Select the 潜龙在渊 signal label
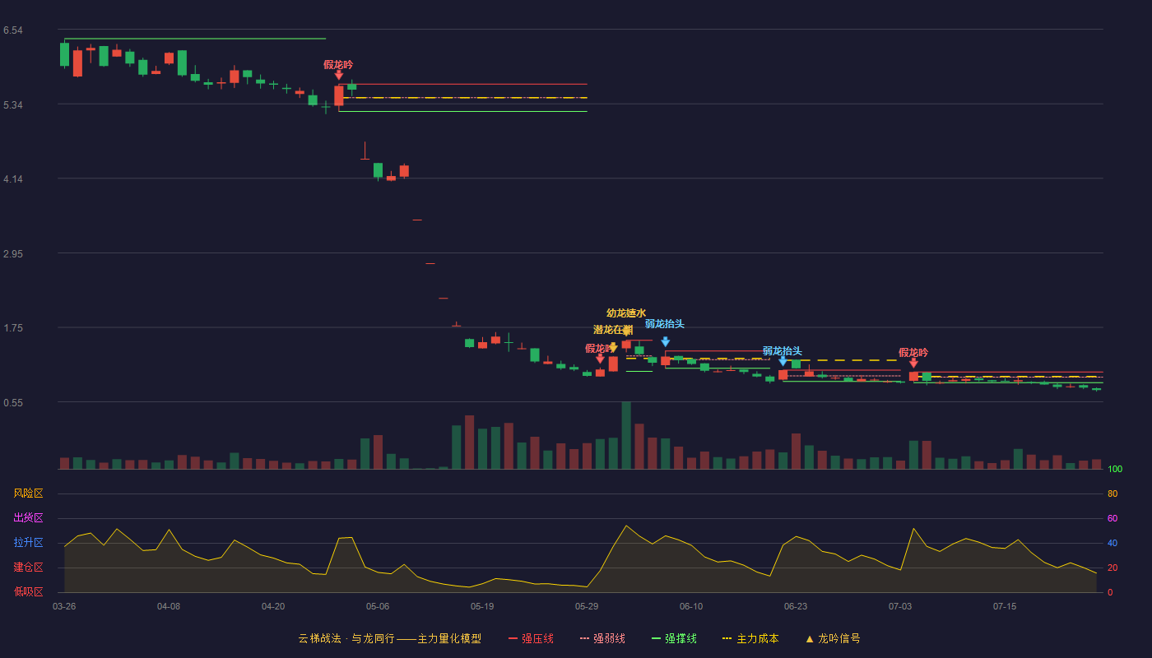Image resolution: width=1152 pixels, height=658 pixels. [613, 329]
